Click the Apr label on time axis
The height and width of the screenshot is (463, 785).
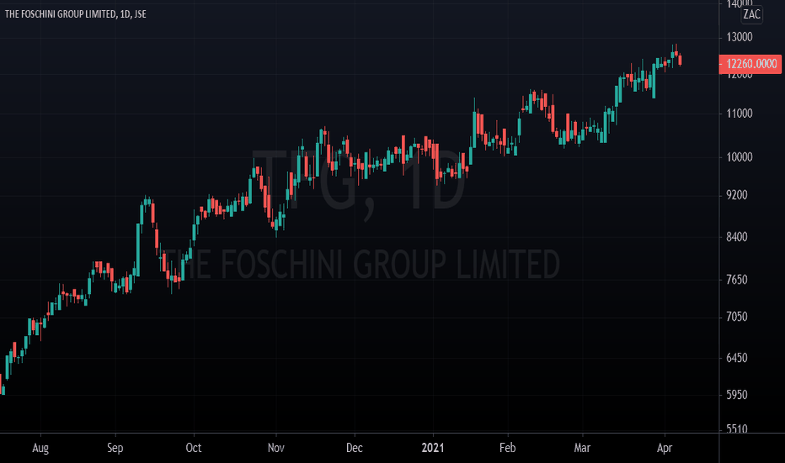click(x=665, y=448)
